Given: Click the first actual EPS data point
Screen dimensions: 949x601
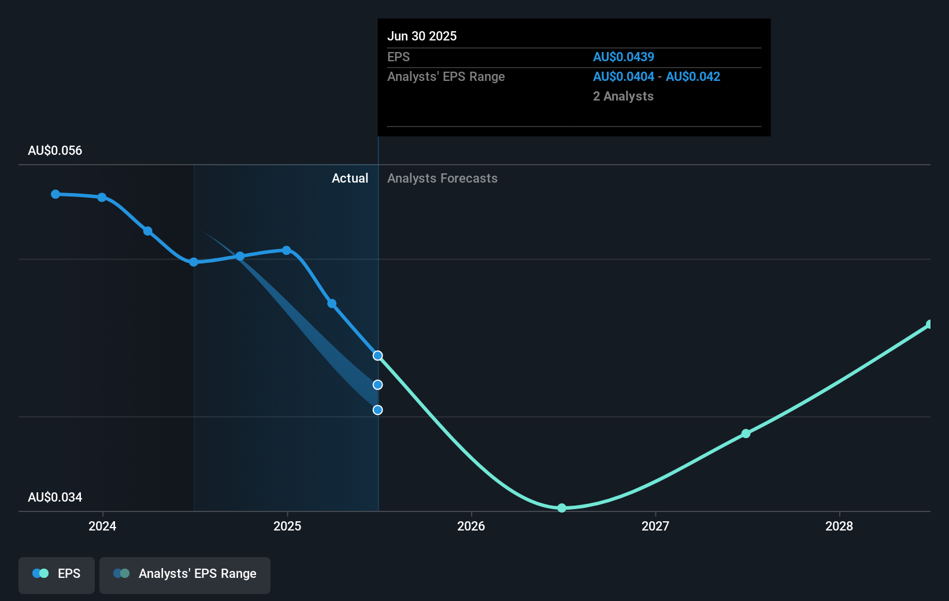Looking at the screenshot, I should tap(55, 194).
